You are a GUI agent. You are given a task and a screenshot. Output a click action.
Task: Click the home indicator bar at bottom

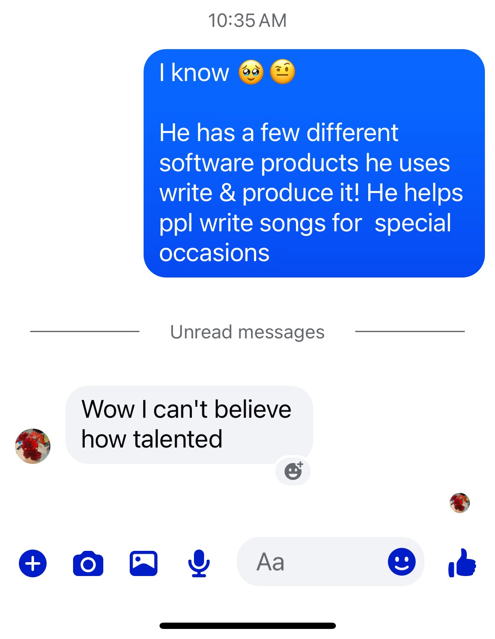coord(247,626)
